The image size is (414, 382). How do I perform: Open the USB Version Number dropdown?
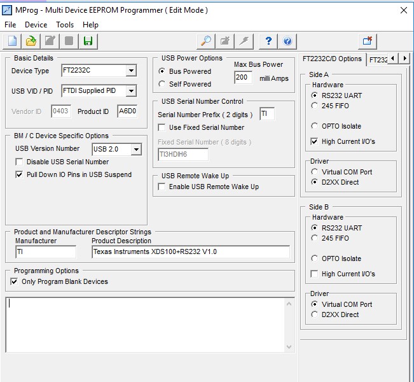[136, 150]
